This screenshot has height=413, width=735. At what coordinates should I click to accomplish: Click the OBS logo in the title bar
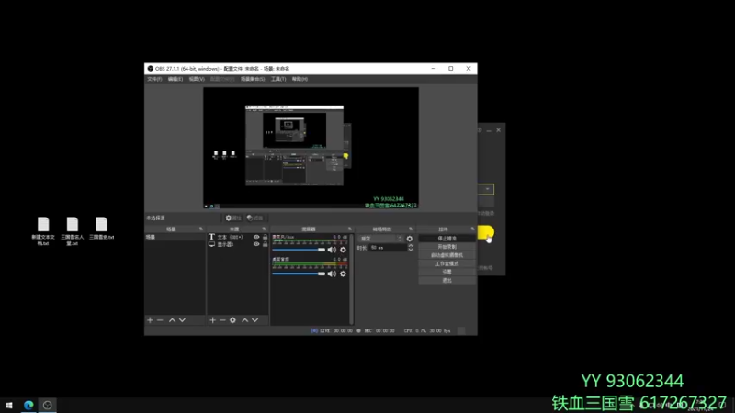coord(151,68)
